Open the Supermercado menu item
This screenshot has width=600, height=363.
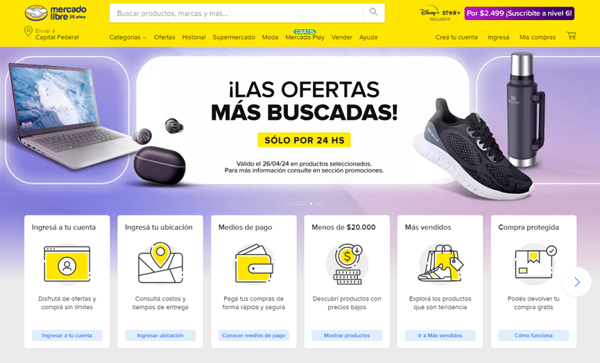[x=234, y=37]
